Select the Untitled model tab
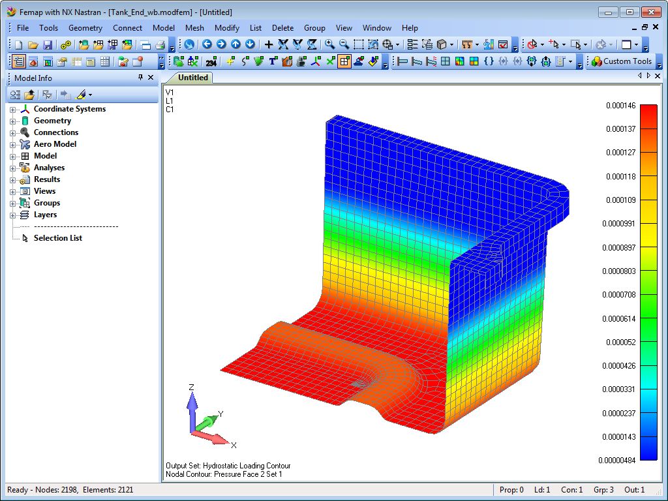 point(193,77)
